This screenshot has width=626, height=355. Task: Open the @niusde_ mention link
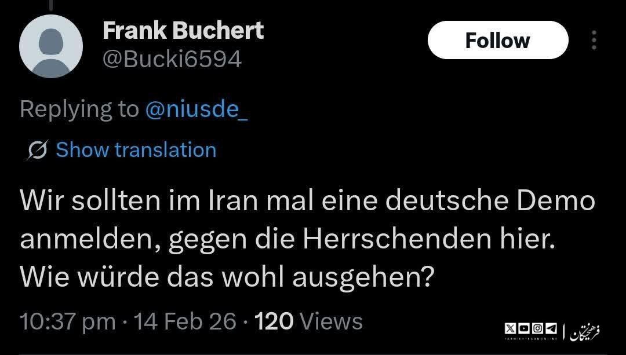point(196,109)
